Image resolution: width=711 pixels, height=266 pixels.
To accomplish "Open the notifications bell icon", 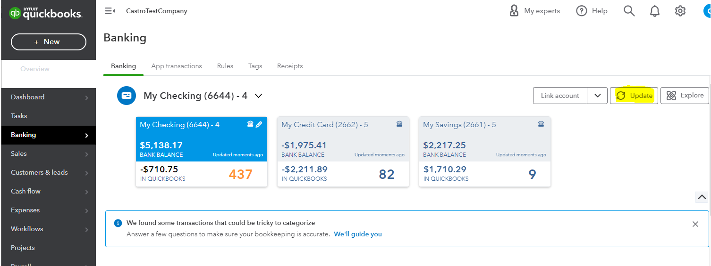I will point(654,11).
